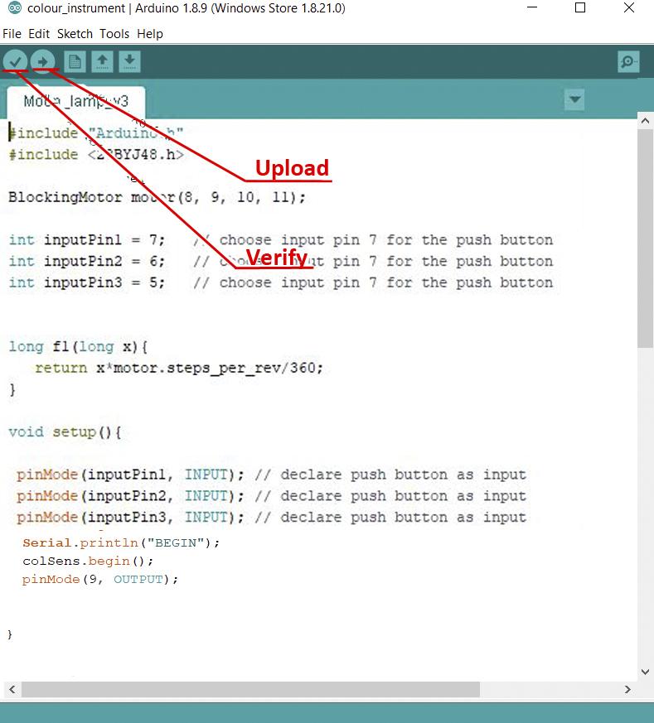This screenshot has height=723, width=654.
Task: Open the File menu
Action: click(12, 34)
